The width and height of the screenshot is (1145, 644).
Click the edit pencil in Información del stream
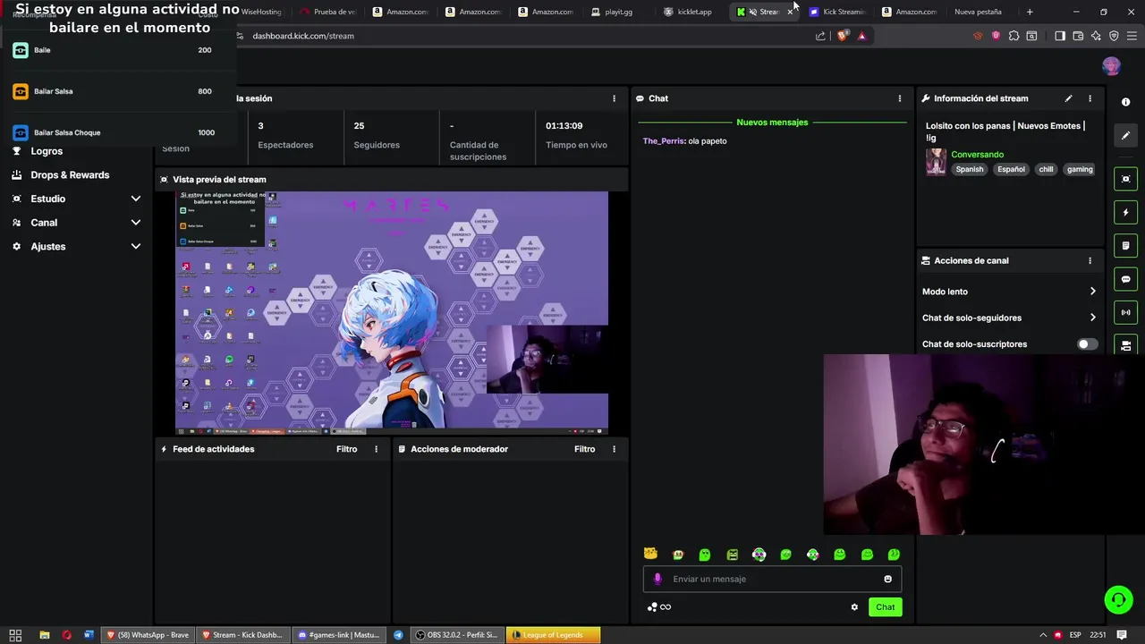pos(1068,98)
